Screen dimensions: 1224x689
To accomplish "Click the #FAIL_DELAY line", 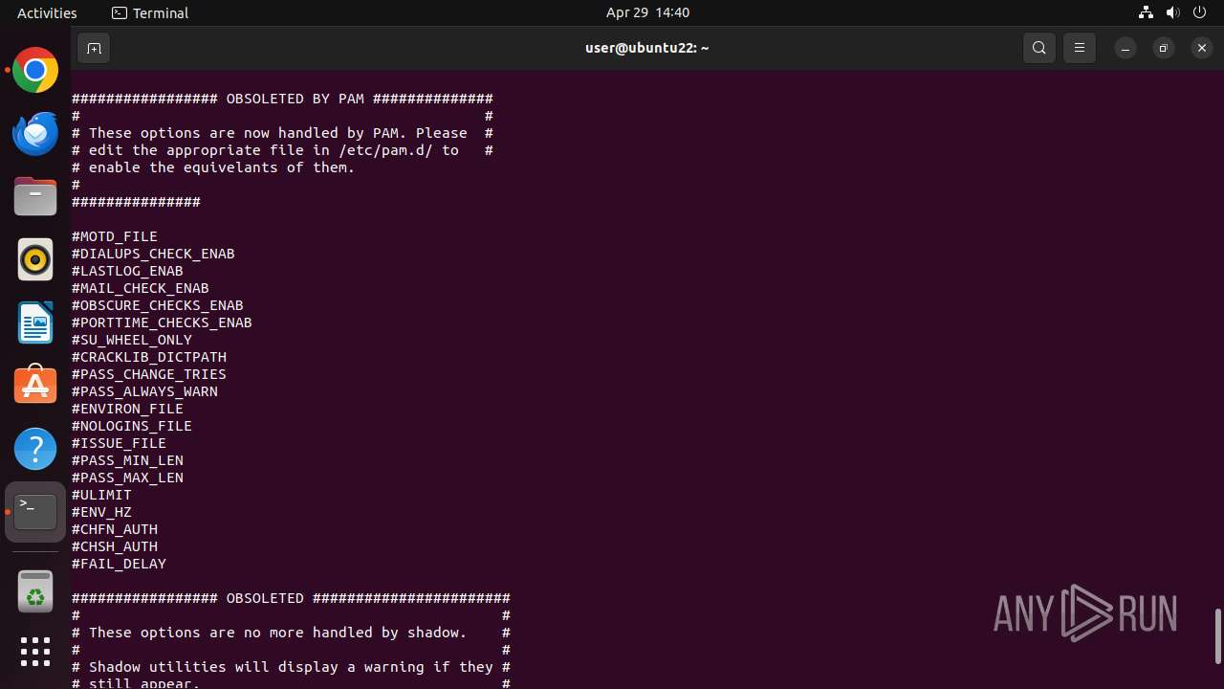I will point(119,564).
